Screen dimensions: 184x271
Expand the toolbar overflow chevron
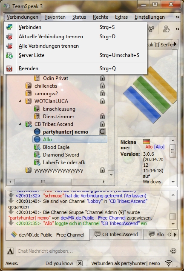tap(178, 29)
